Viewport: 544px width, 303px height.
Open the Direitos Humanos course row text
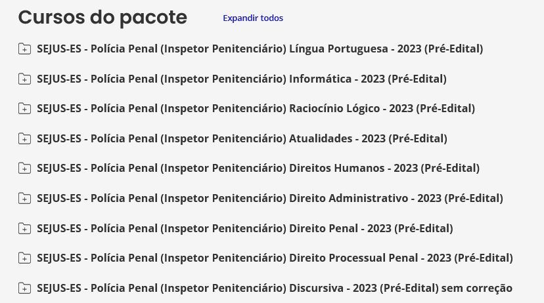[x=258, y=168]
